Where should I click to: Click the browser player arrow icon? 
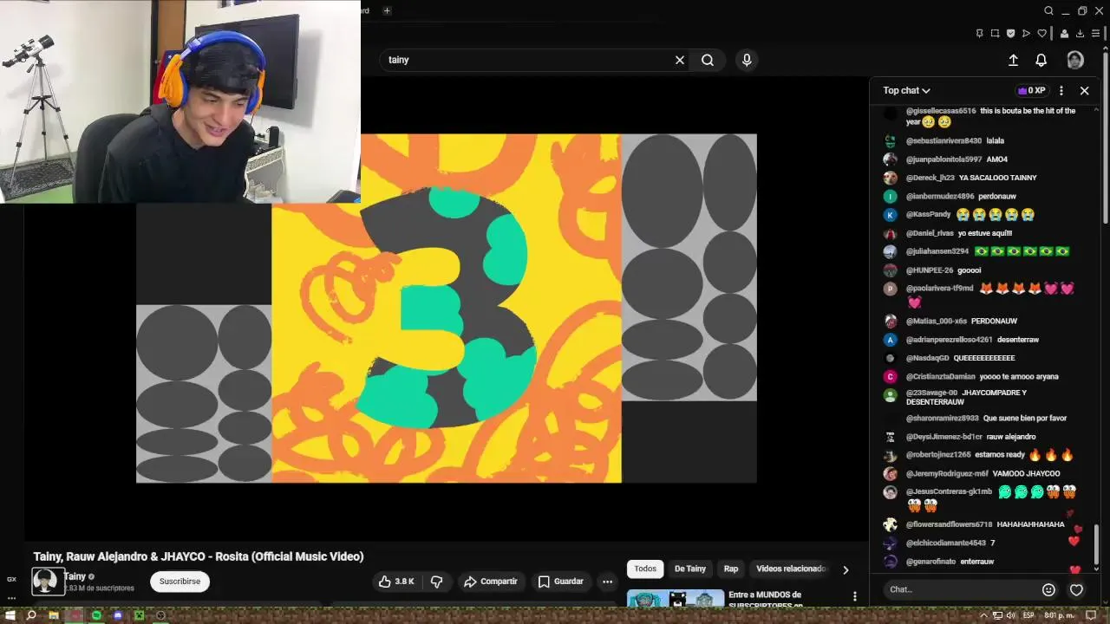[1026, 34]
